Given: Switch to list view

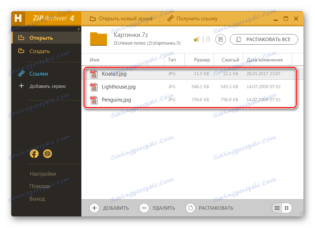Looking at the screenshot, I should click(277, 208).
